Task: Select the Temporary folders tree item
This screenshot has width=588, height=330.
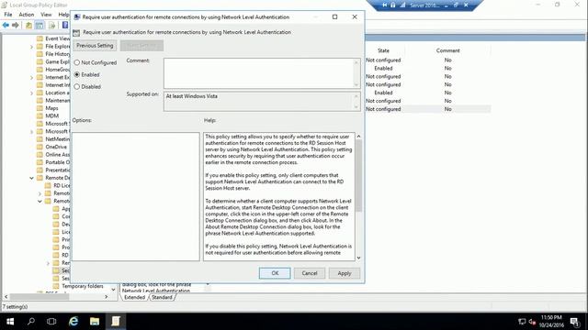Action: (x=83, y=286)
